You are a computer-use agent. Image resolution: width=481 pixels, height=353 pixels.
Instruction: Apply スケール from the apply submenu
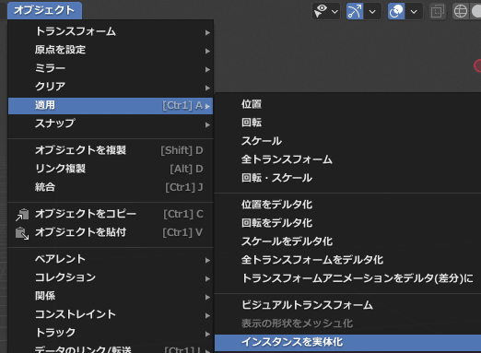347,141
